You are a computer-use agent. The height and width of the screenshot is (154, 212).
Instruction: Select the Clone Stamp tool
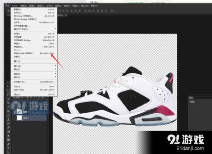pos(8,120)
